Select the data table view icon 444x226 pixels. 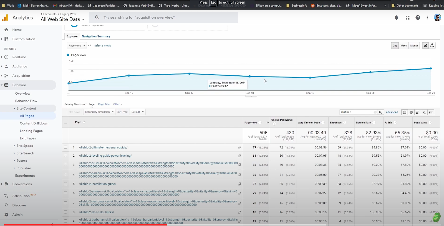pos(405,112)
